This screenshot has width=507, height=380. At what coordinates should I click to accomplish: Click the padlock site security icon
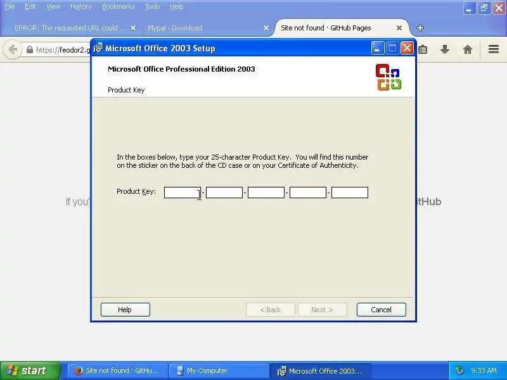(30, 50)
